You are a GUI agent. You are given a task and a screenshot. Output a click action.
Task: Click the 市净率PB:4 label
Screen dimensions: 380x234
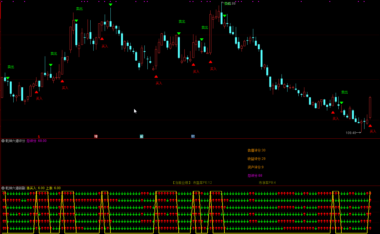click(267, 183)
